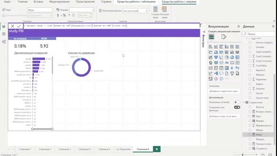Open the Format visual brush icon
The width and height of the screenshot is (277, 156).
click(x=224, y=37)
